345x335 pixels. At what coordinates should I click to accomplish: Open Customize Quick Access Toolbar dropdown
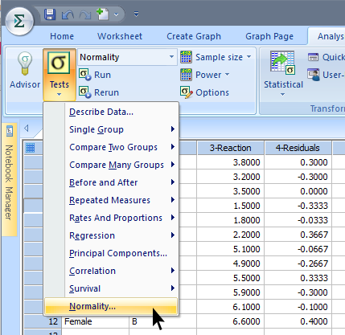pyautogui.click(x=136, y=14)
